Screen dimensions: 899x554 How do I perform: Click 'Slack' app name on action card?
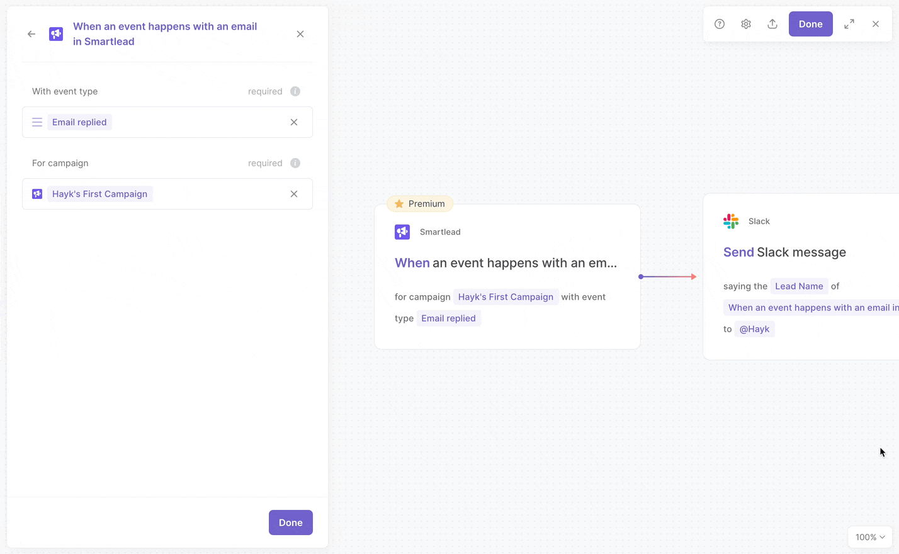click(759, 221)
